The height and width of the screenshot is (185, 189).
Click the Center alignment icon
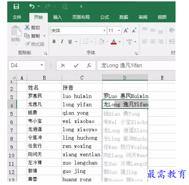pos(153,42)
